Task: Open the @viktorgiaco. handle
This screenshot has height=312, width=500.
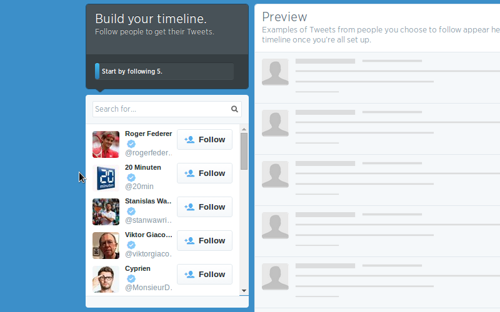Action: [148, 254]
